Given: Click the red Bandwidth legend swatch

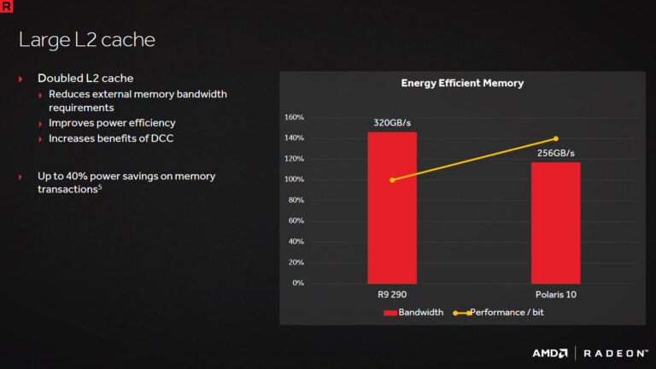Looking at the screenshot, I should 390,313.
